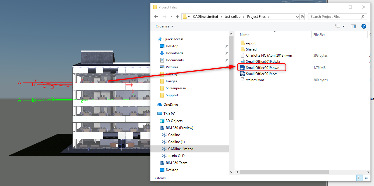Click file list scroll left arrow
This screenshot has height=186, width=374.
[237, 172]
